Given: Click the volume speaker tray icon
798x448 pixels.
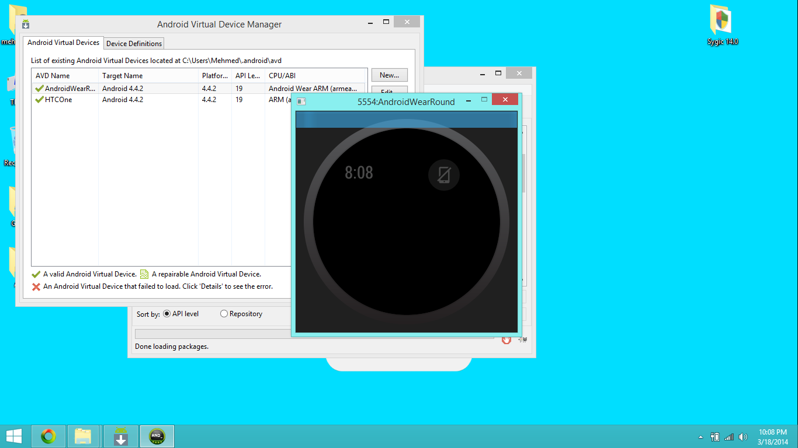Looking at the screenshot, I should (743, 436).
